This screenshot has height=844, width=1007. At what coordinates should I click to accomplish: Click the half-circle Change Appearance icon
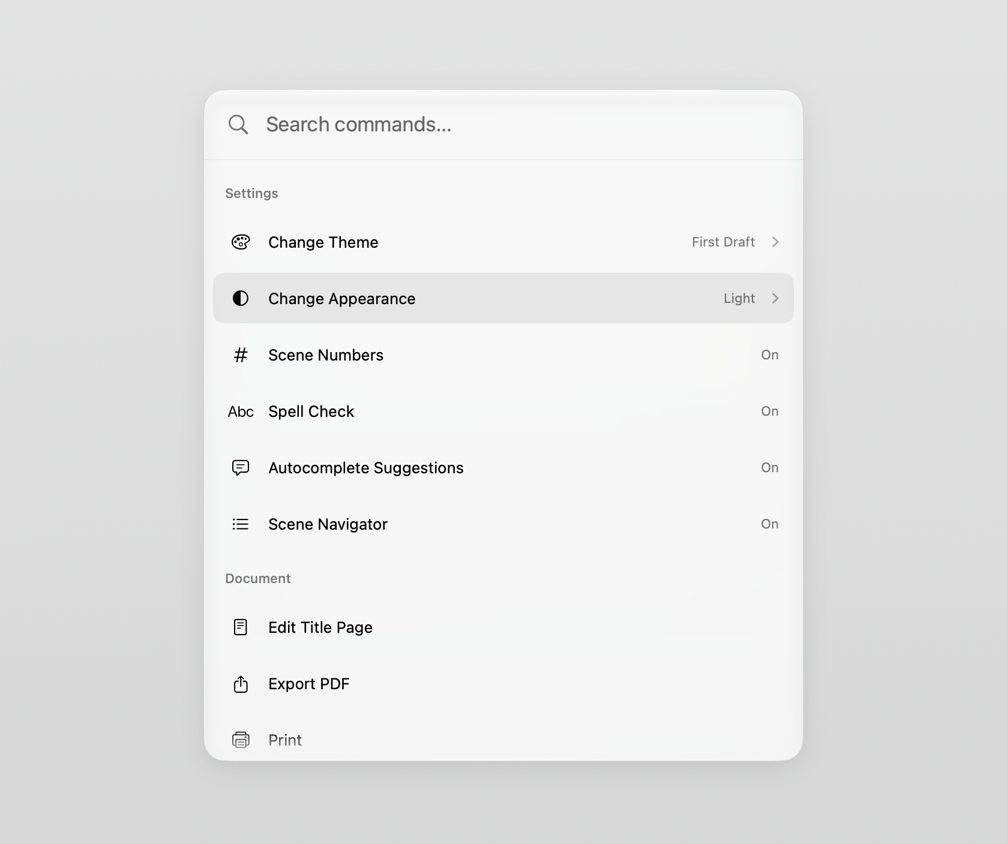[x=241, y=298]
